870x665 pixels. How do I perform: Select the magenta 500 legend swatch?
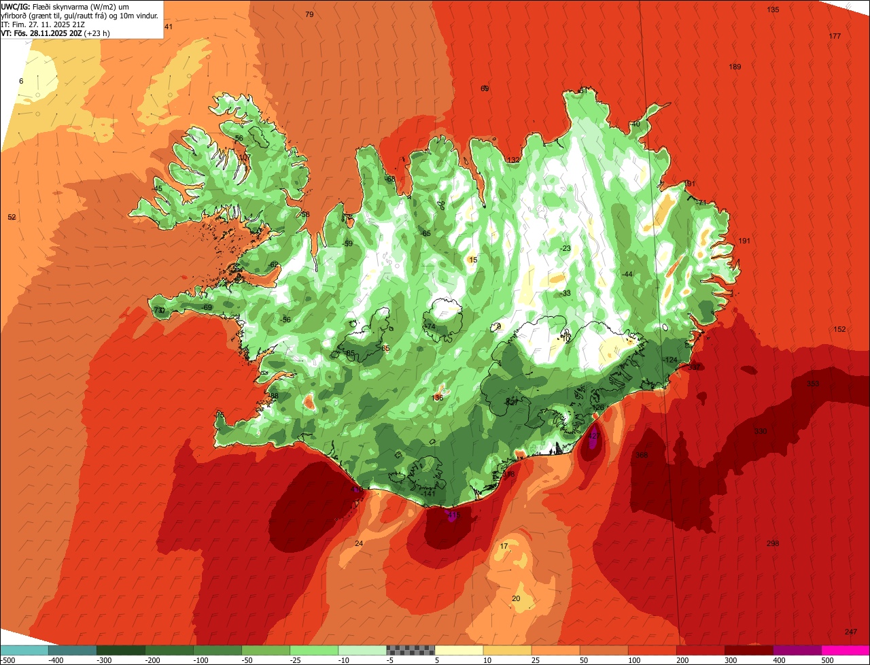(846, 650)
